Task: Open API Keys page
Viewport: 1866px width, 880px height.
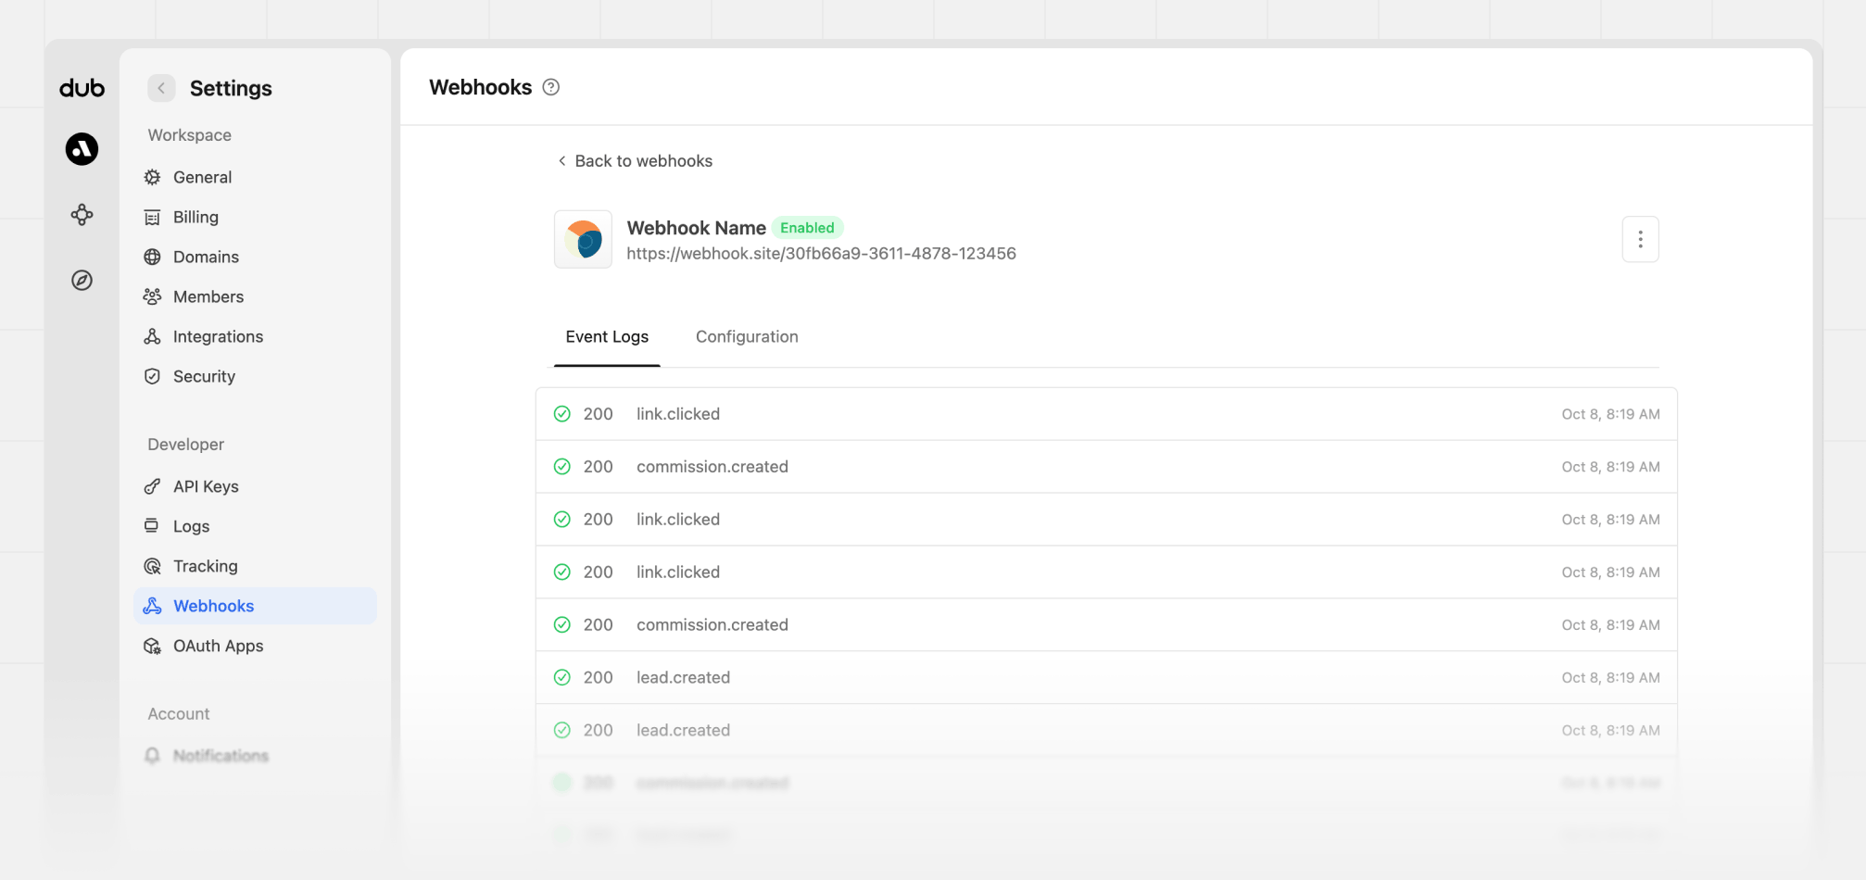Action: (255, 486)
